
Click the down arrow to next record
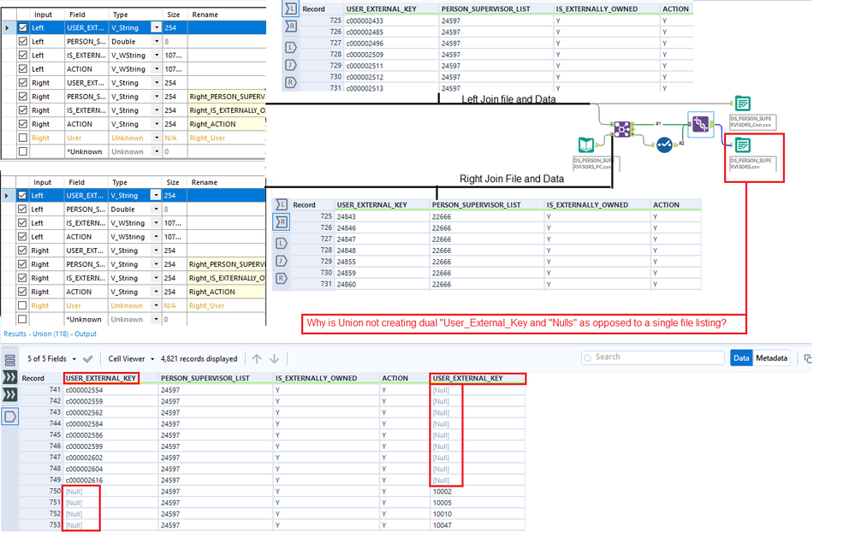point(274,358)
